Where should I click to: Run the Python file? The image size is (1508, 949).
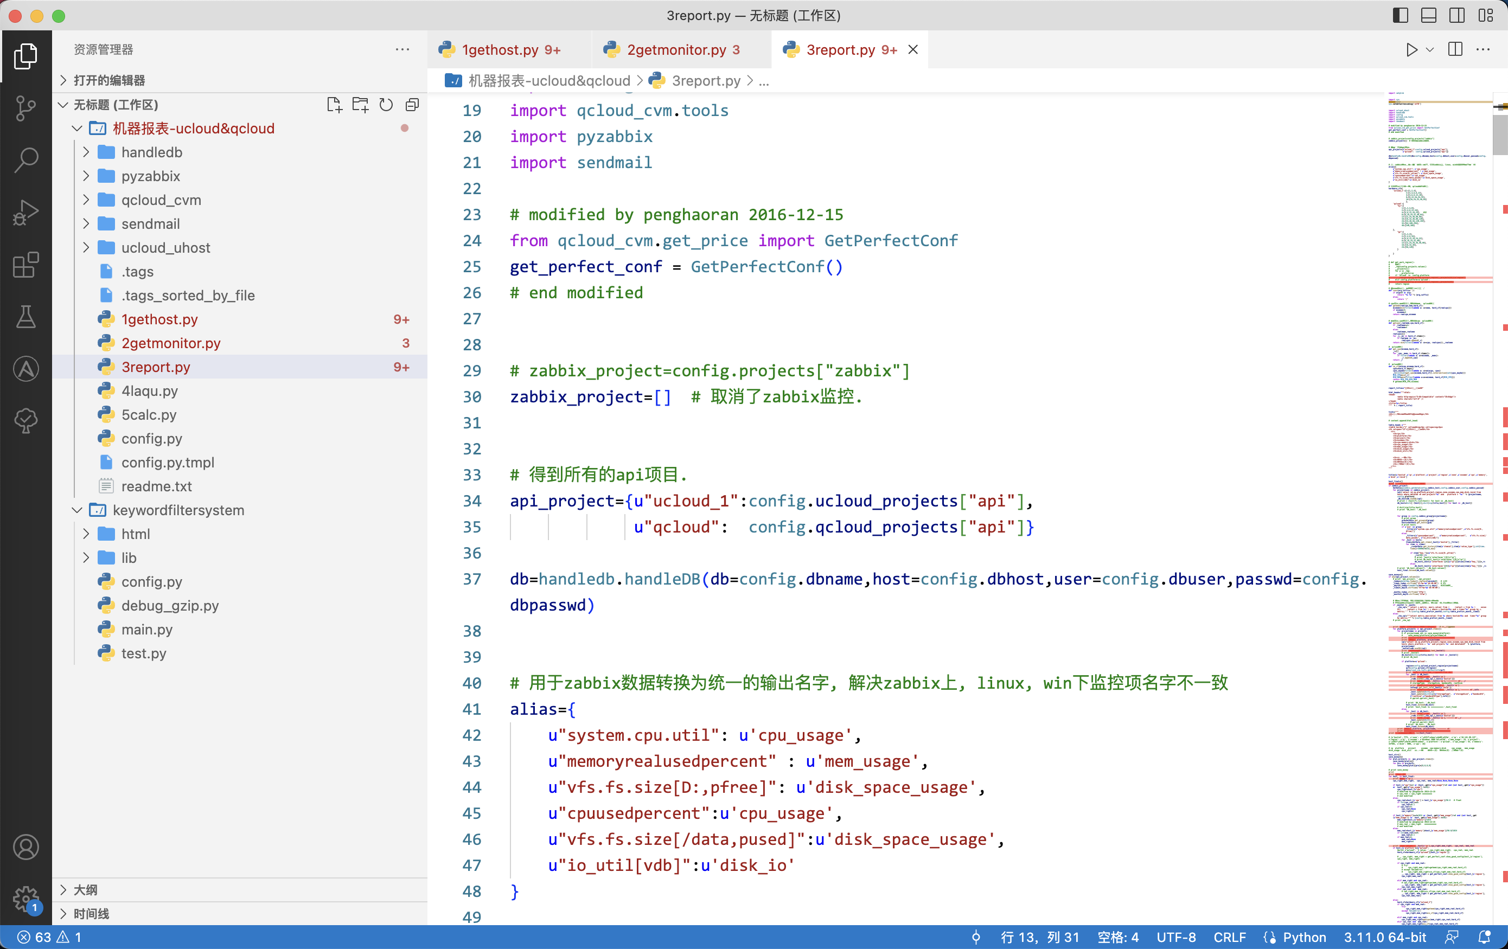pyautogui.click(x=1411, y=49)
